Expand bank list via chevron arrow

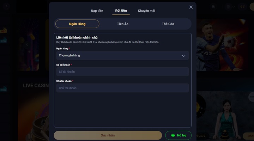click(184, 56)
